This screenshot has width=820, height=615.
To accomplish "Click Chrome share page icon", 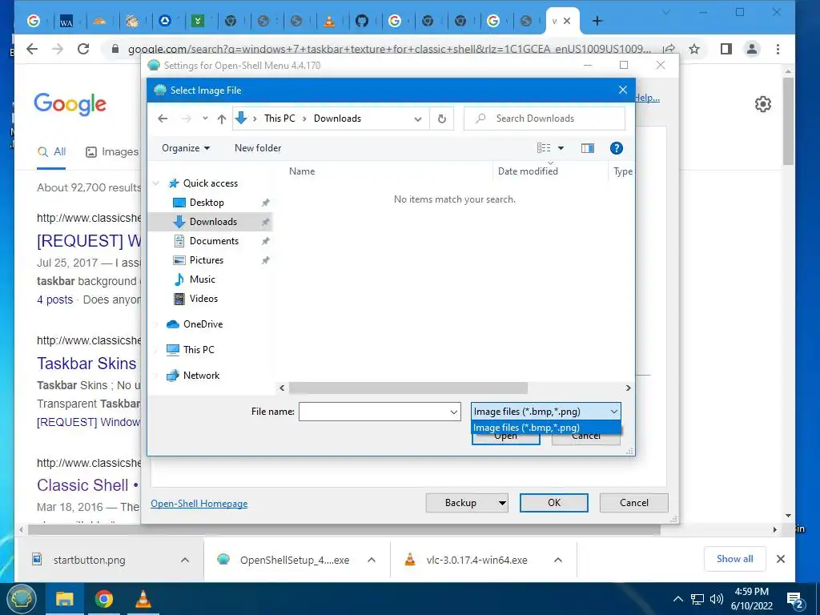I will 669,49.
